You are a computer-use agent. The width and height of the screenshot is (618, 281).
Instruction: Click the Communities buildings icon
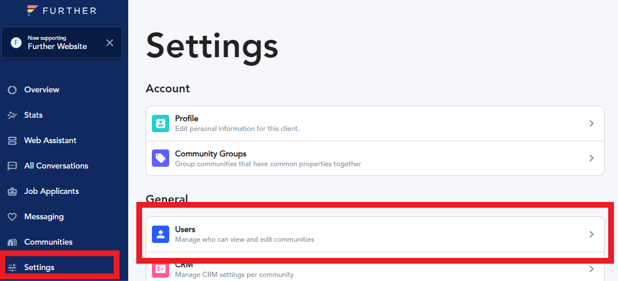point(12,242)
